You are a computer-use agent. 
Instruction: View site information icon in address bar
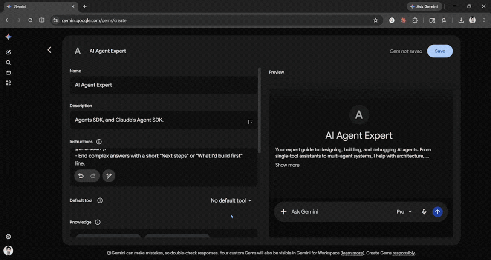coord(55,20)
